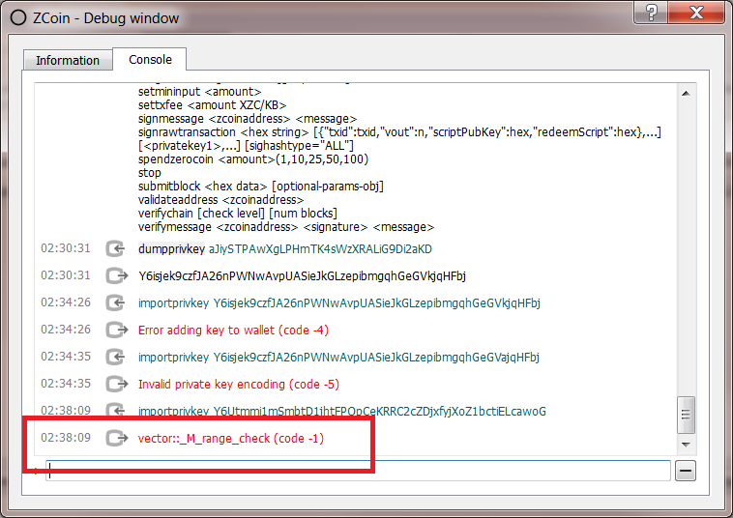Click the 'spendzerocoin <amount>' help line

[253, 159]
